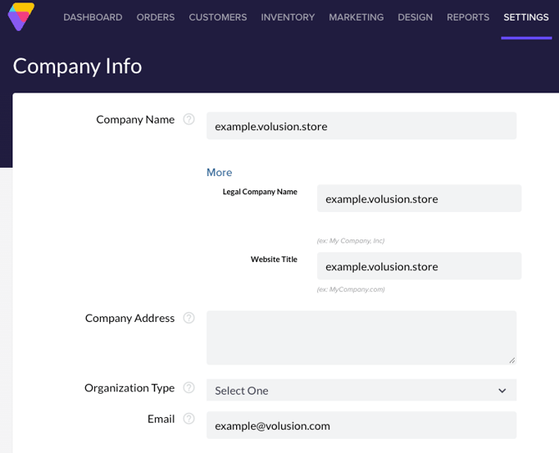Viewport: 559px width, 453px height.
Task: Click the '(ex: My Company, Inc)' hint
Action: coord(350,240)
